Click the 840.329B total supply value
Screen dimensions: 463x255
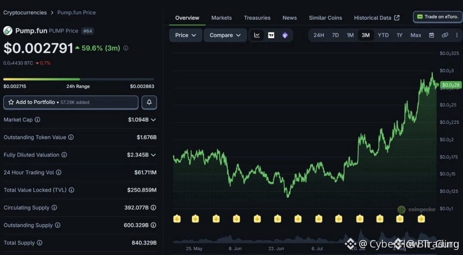144,243
